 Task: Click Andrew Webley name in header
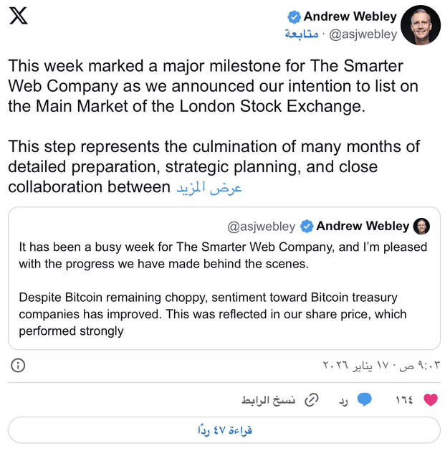(x=348, y=16)
